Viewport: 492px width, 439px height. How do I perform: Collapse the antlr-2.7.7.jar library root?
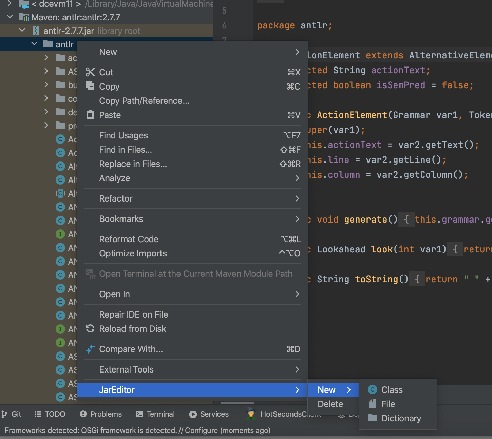point(22,31)
